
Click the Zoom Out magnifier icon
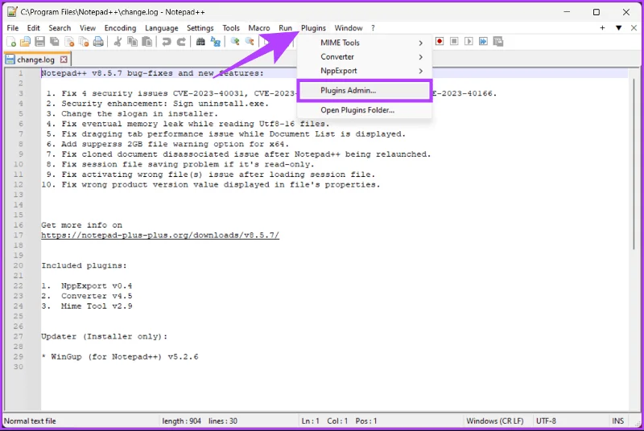[x=250, y=42]
